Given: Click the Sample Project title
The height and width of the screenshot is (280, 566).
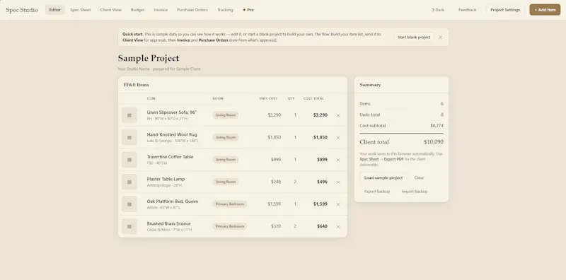Looking at the screenshot, I should (149, 58).
